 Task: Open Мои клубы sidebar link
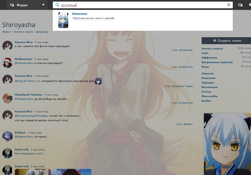point(209,96)
